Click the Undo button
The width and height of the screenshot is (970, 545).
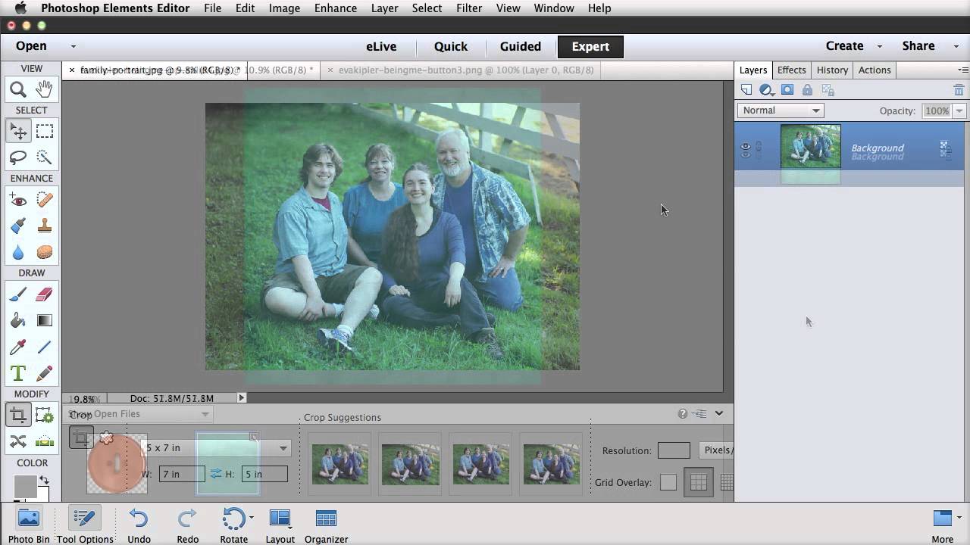[x=139, y=525]
